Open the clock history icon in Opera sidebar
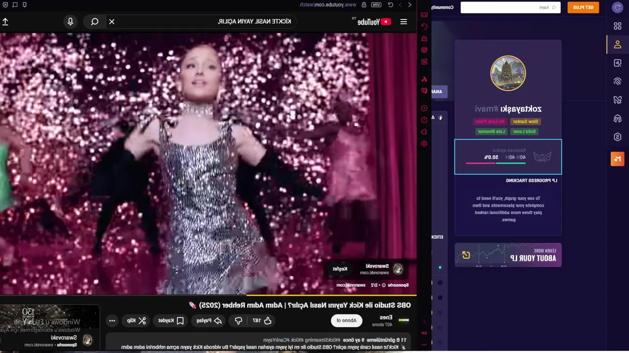629x353 pixels. pos(424,120)
